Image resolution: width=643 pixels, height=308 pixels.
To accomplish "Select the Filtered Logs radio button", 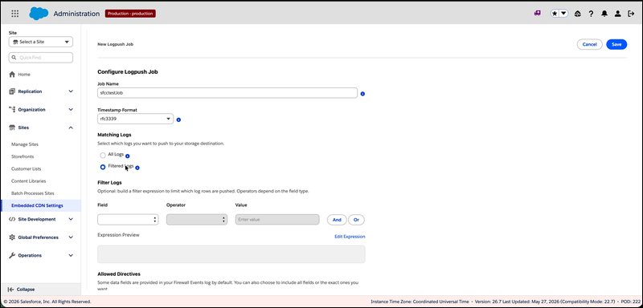I will point(103,167).
